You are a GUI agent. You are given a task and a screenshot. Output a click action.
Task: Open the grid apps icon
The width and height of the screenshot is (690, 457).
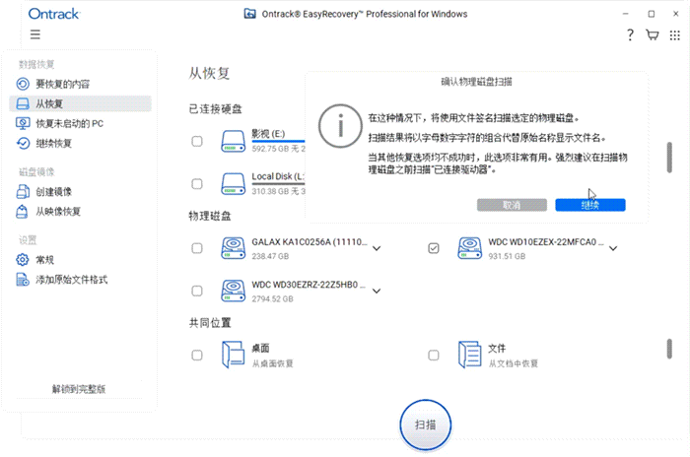click(674, 35)
